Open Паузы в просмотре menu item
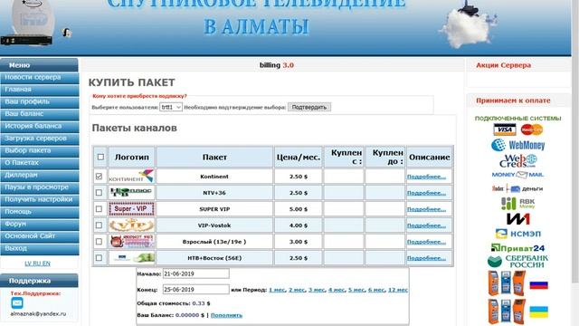Image resolution: width=579 pixels, height=326 pixels. click(x=39, y=187)
